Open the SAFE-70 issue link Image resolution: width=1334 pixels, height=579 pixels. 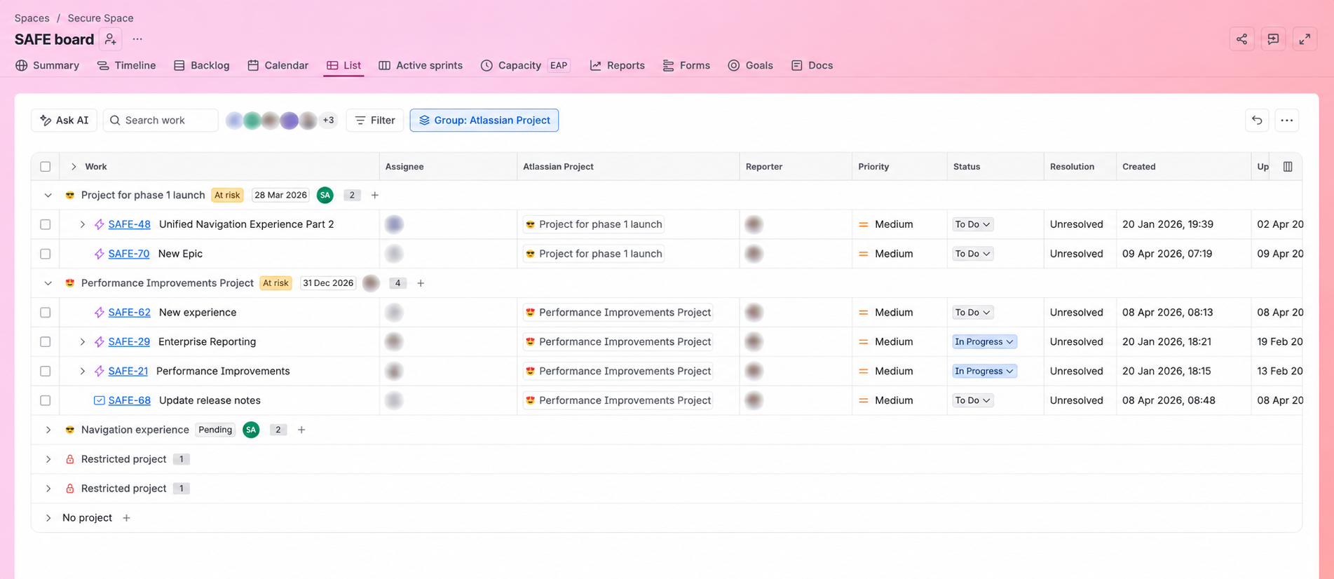(129, 254)
